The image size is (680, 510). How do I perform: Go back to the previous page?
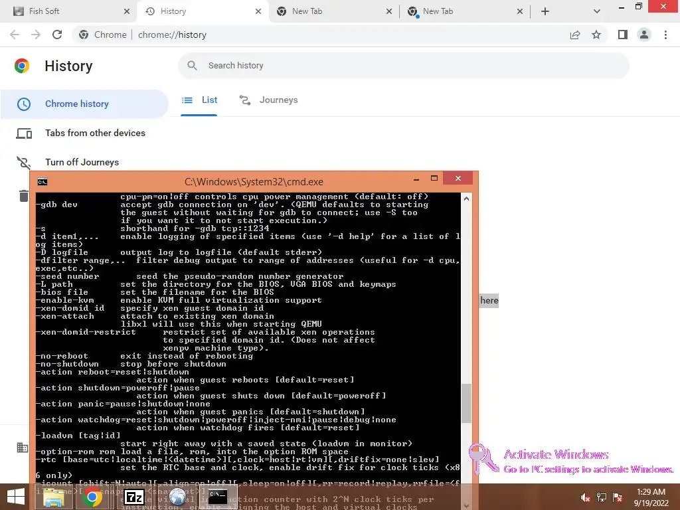(x=15, y=35)
